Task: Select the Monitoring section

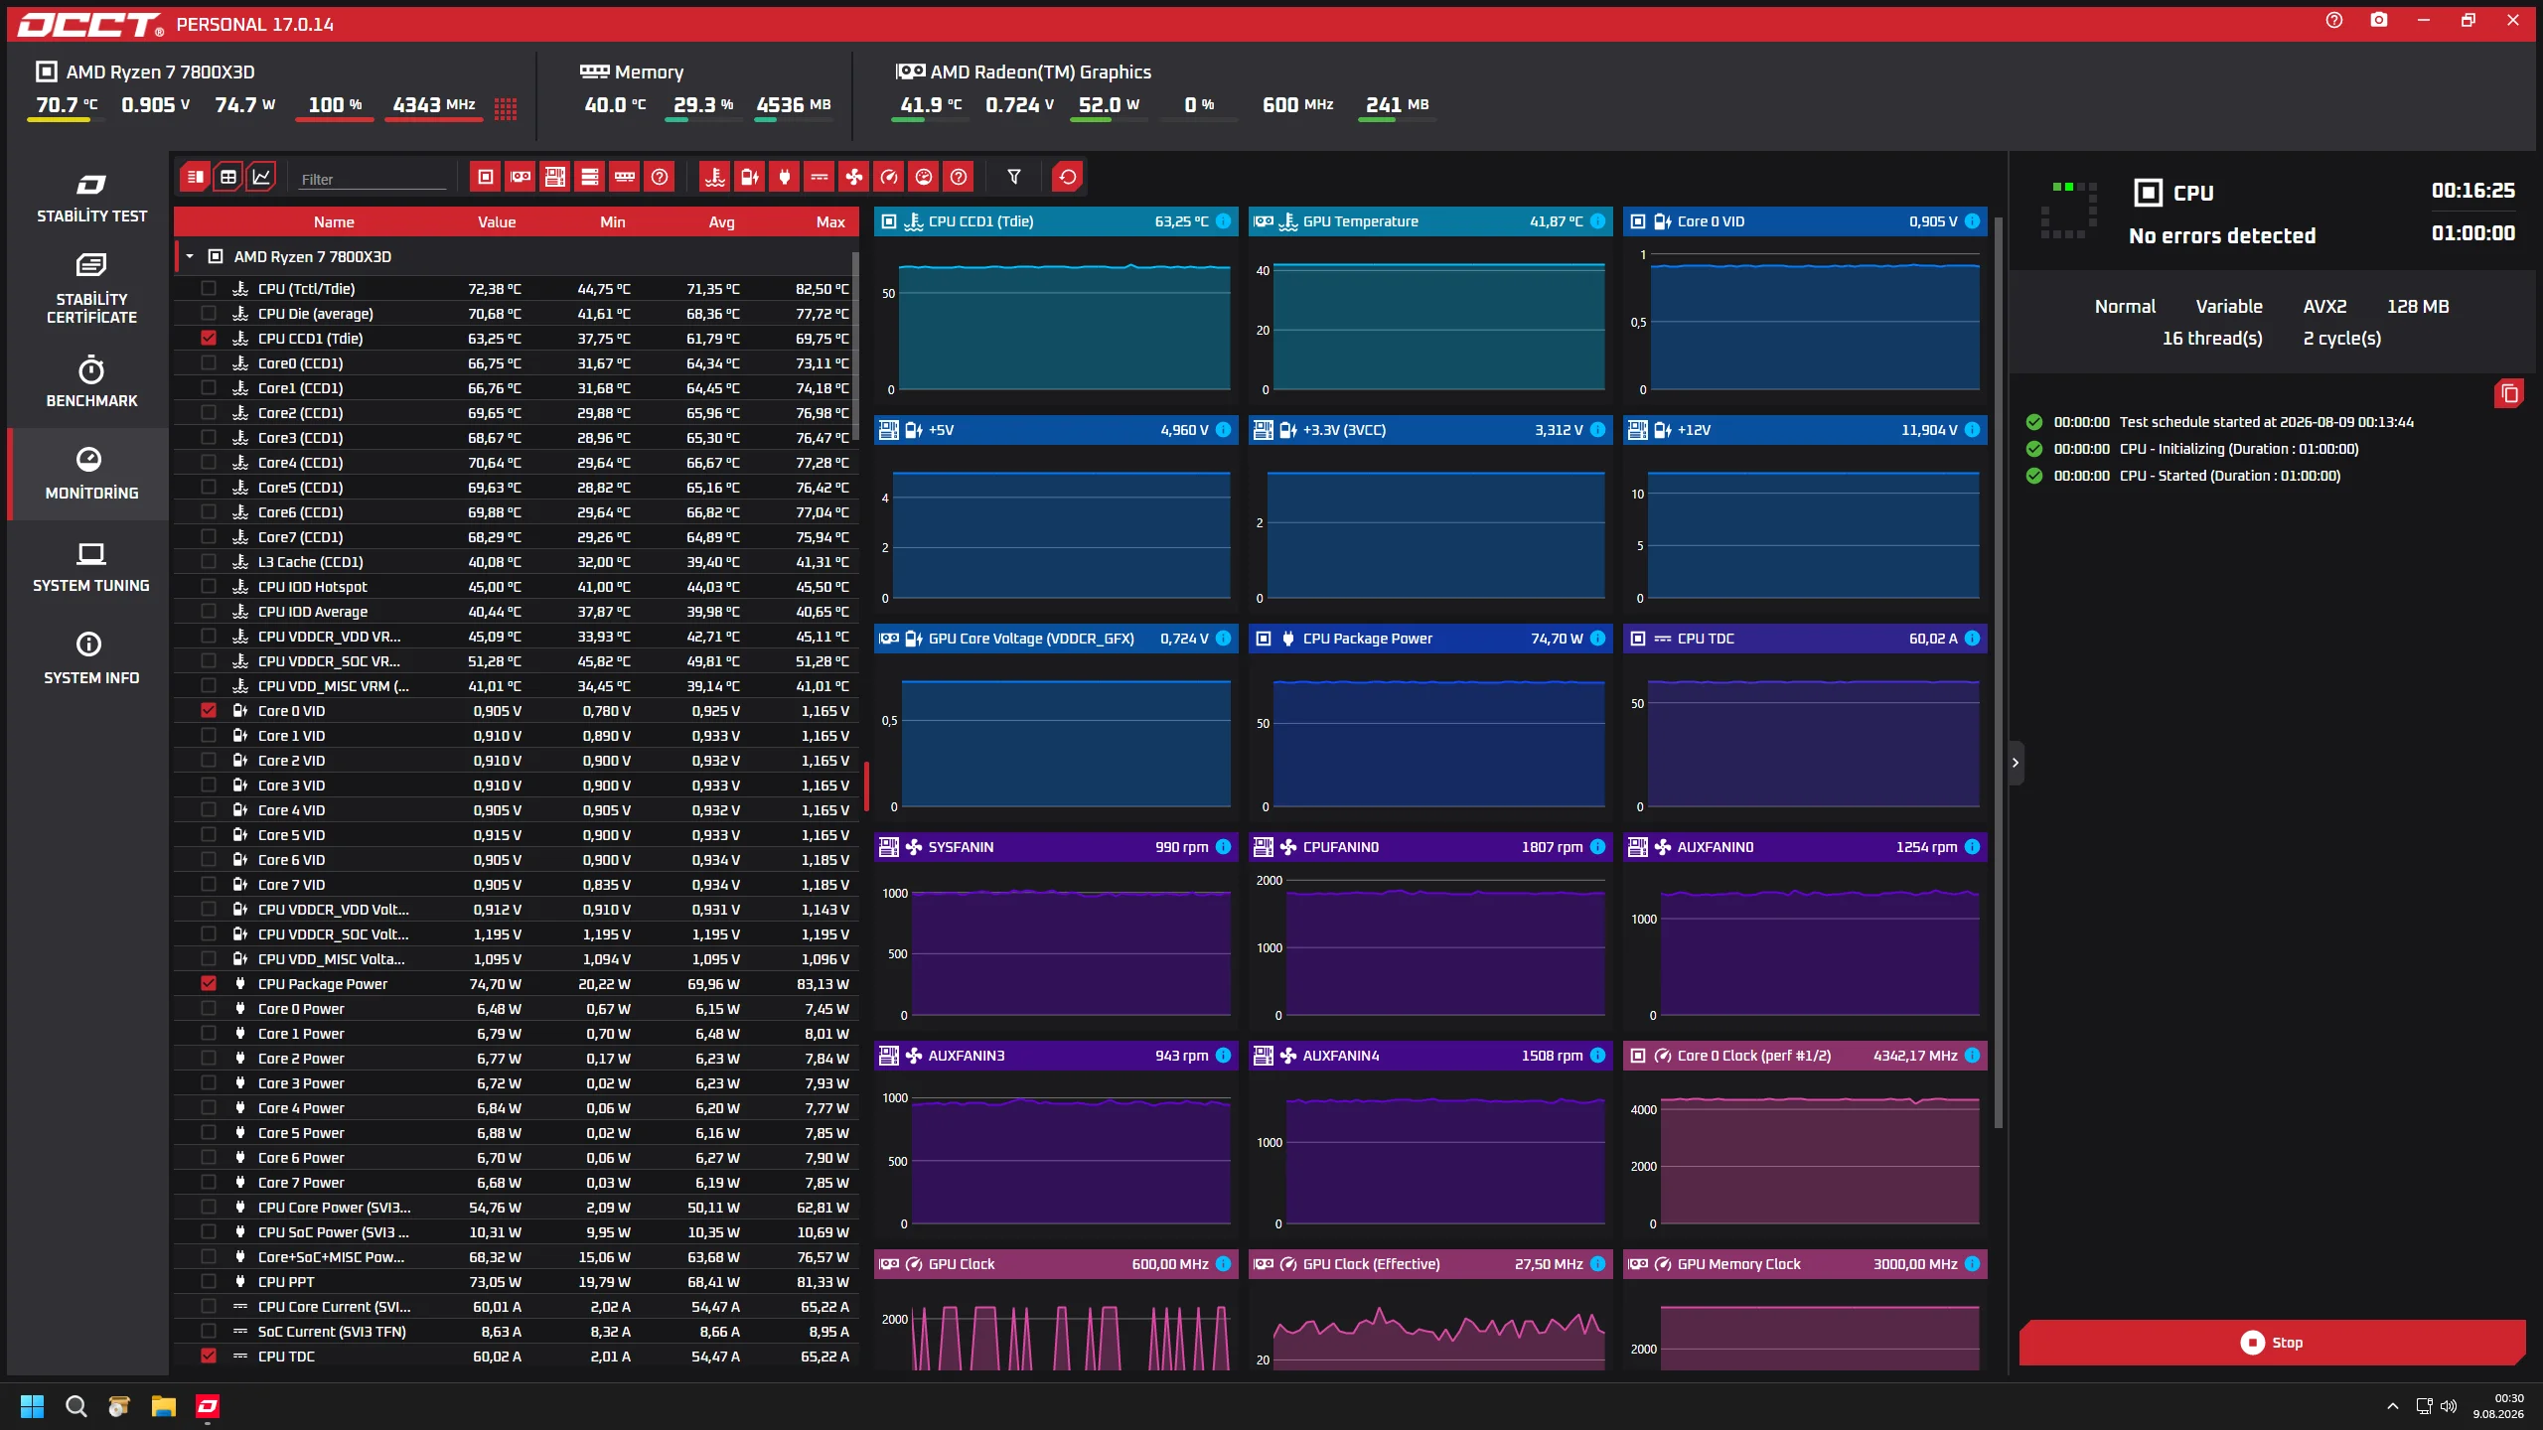Action: click(x=90, y=474)
